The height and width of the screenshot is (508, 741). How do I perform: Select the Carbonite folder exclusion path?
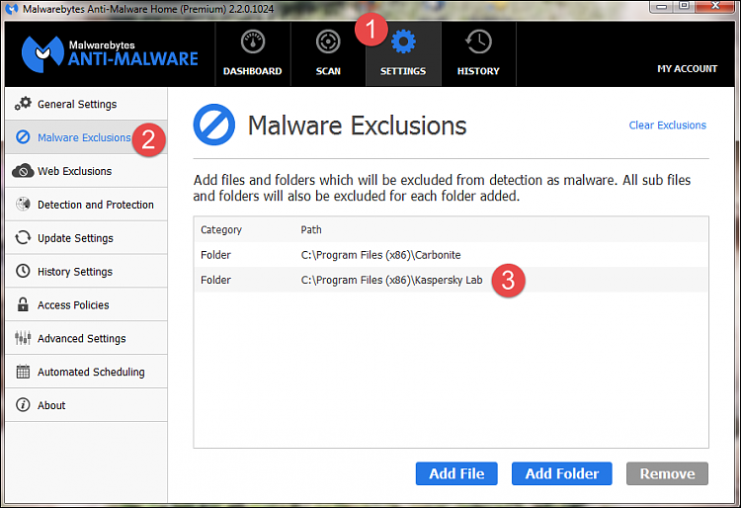[x=381, y=255]
